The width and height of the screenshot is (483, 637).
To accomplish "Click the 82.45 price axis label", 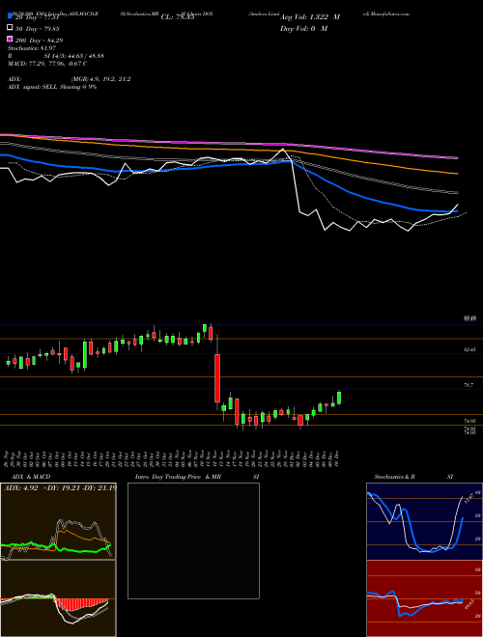I will coord(469,349).
